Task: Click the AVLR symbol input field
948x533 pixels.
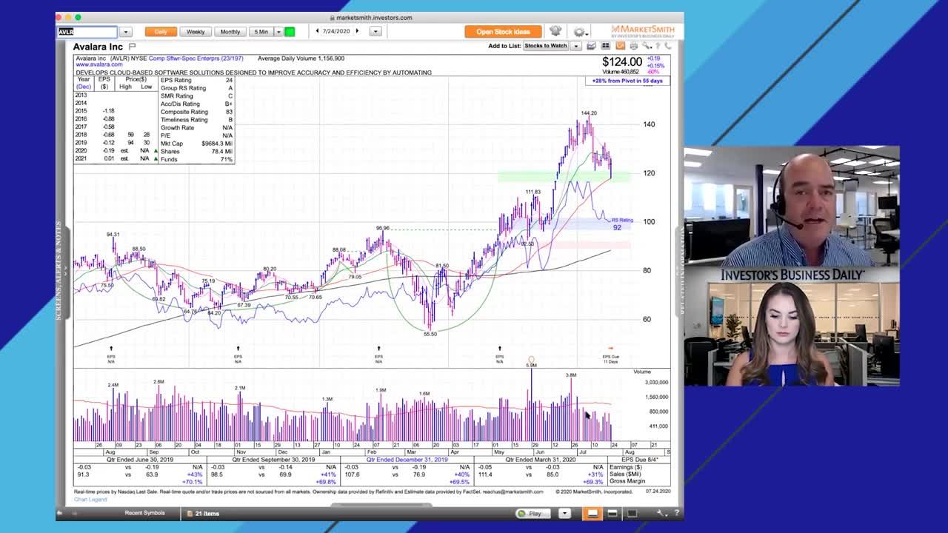Action: [87, 32]
